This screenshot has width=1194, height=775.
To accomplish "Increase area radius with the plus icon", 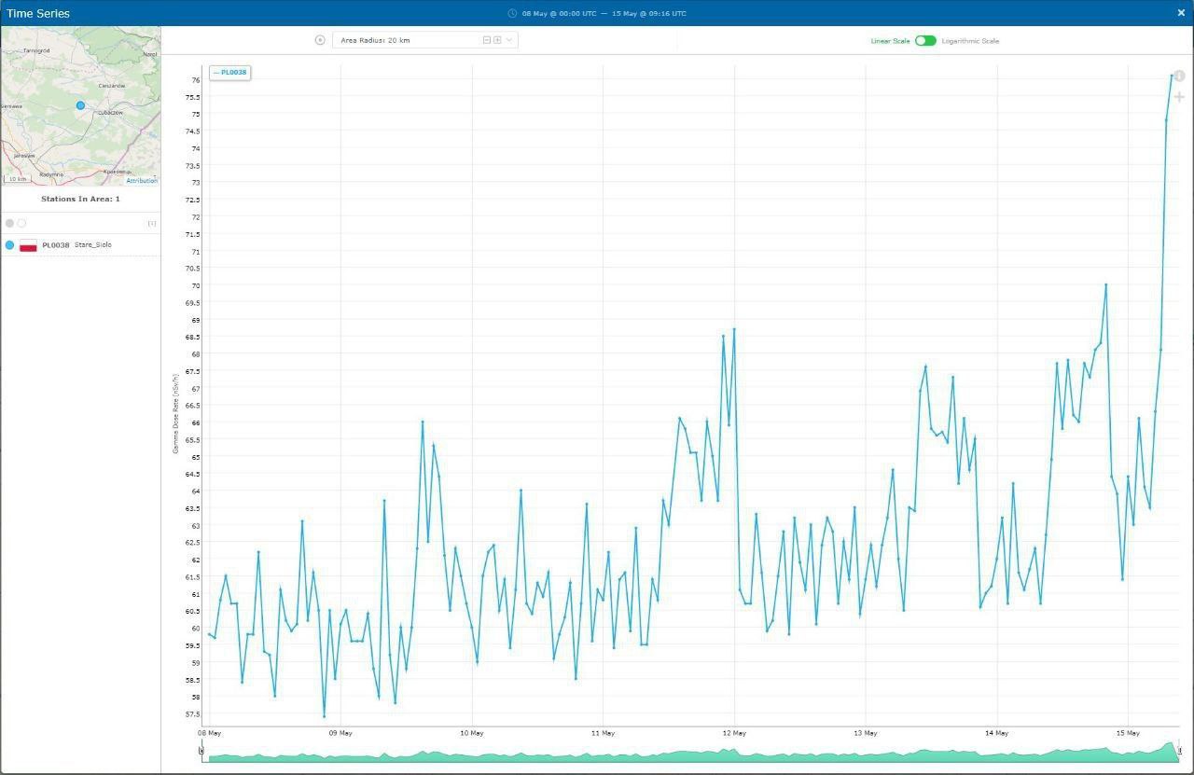I will (497, 40).
